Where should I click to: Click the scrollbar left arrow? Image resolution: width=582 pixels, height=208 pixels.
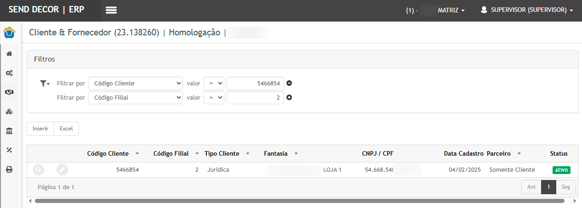(30, 201)
